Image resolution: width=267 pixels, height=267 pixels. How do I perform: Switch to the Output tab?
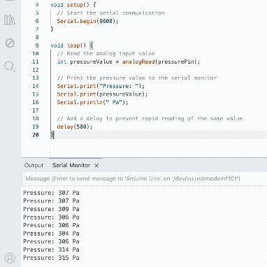point(34,165)
